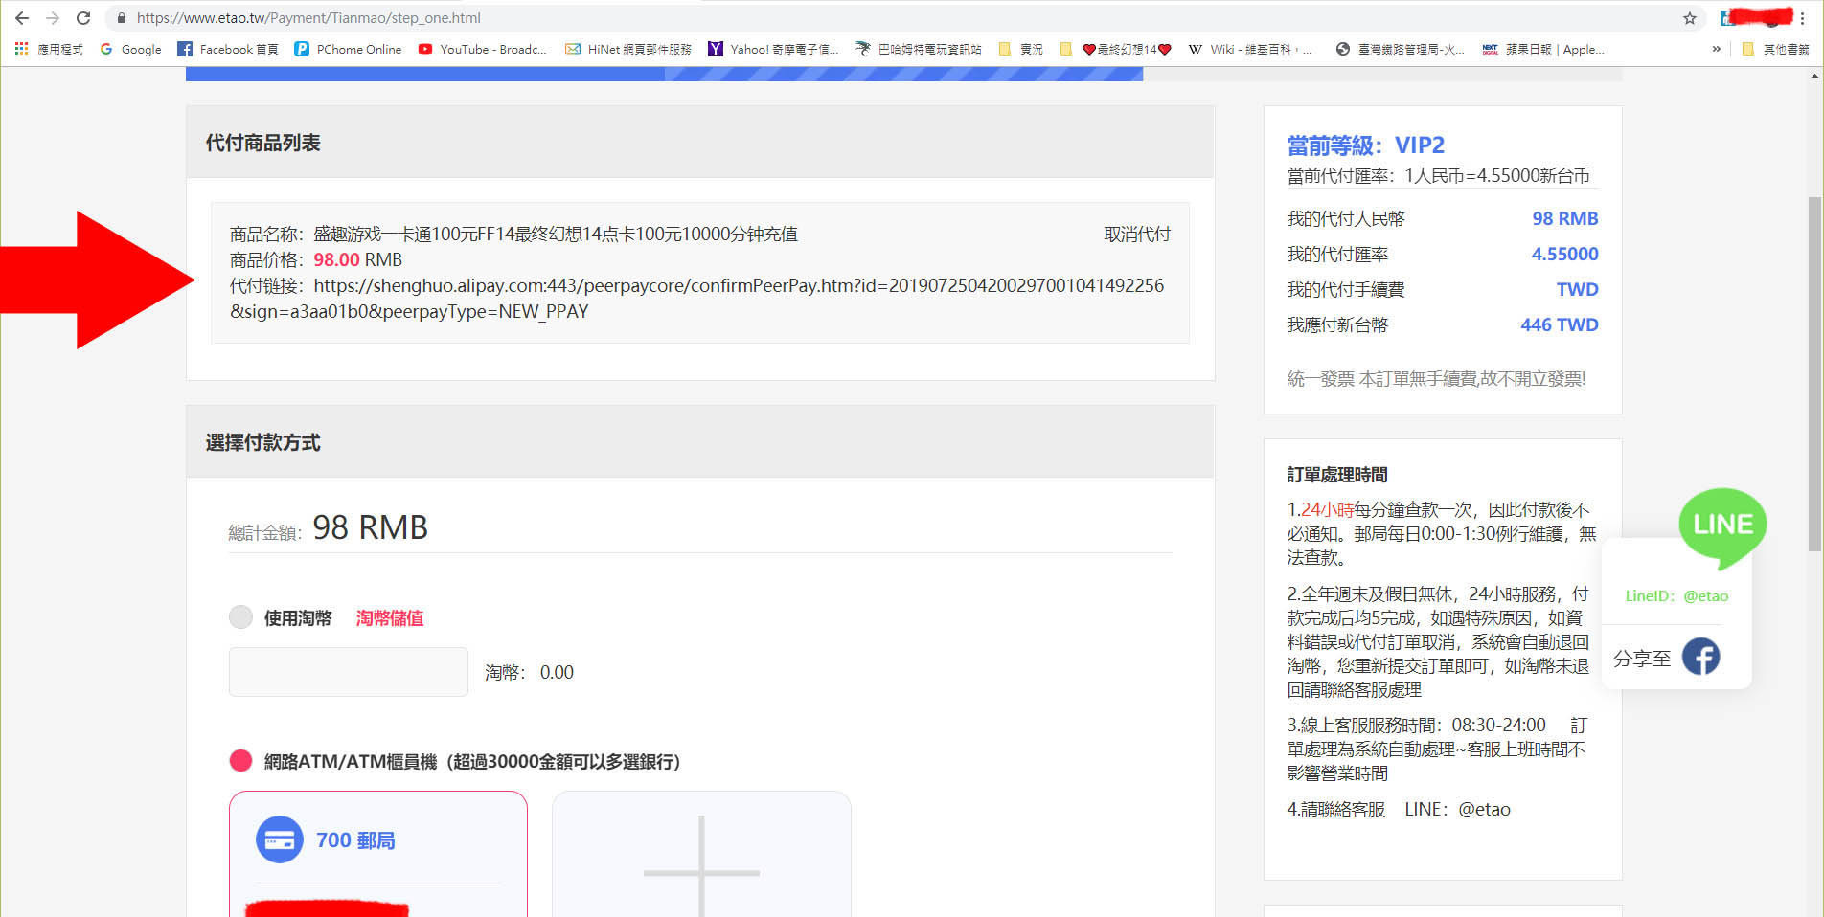Click the 4.55000 exchange rate value
The image size is (1824, 917).
pyautogui.click(x=1564, y=255)
